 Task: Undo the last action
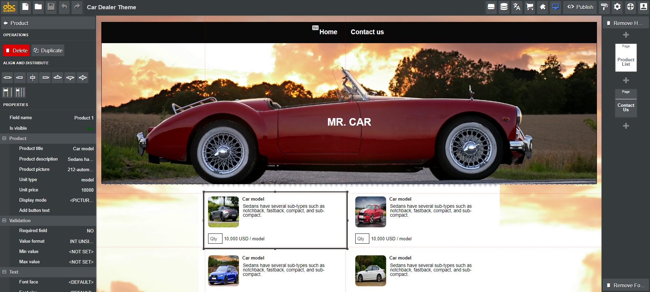click(x=64, y=7)
